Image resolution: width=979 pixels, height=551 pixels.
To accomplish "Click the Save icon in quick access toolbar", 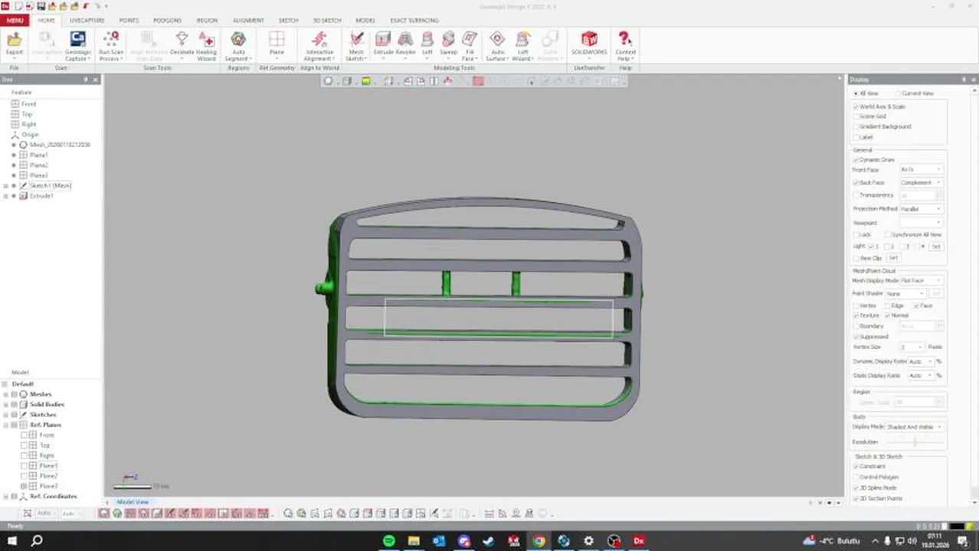I will click(43, 6).
